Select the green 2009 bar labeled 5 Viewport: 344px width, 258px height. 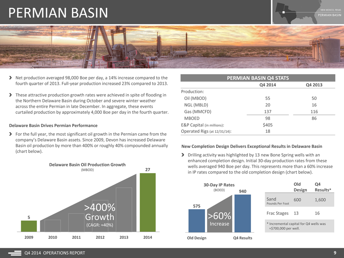(x=29, y=226)
